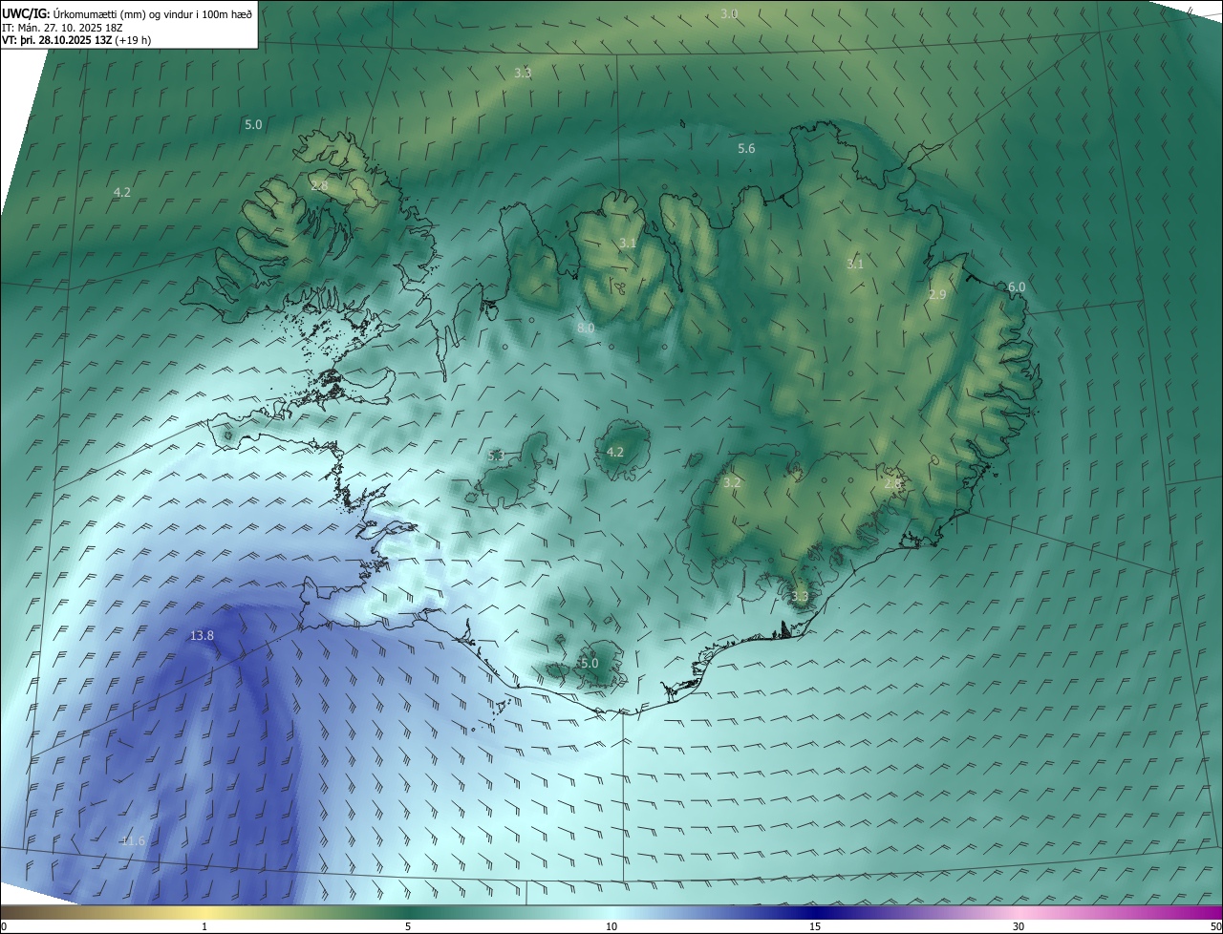The image size is (1223, 934).
Task: Click the 5.0 value over sea northwest of the Westfjords
Action: click(x=253, y=124)
